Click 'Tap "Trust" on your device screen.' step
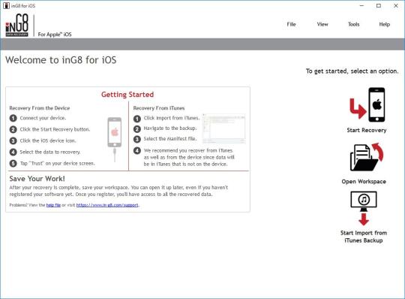This screenshot has width=405, height=299. (57, 164)
